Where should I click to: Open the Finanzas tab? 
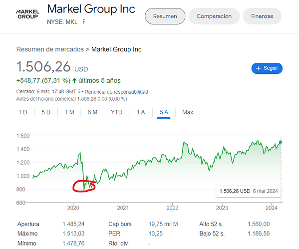[x=262, y=16]
